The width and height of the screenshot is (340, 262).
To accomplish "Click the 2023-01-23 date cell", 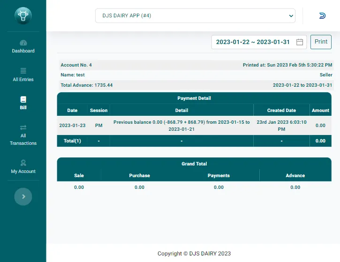I will (x=72, y=126).
